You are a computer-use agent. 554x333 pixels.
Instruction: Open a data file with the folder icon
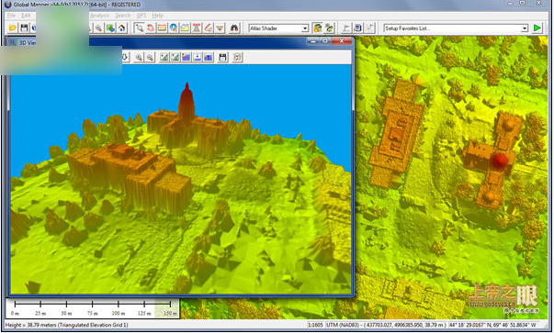point(12,28)
